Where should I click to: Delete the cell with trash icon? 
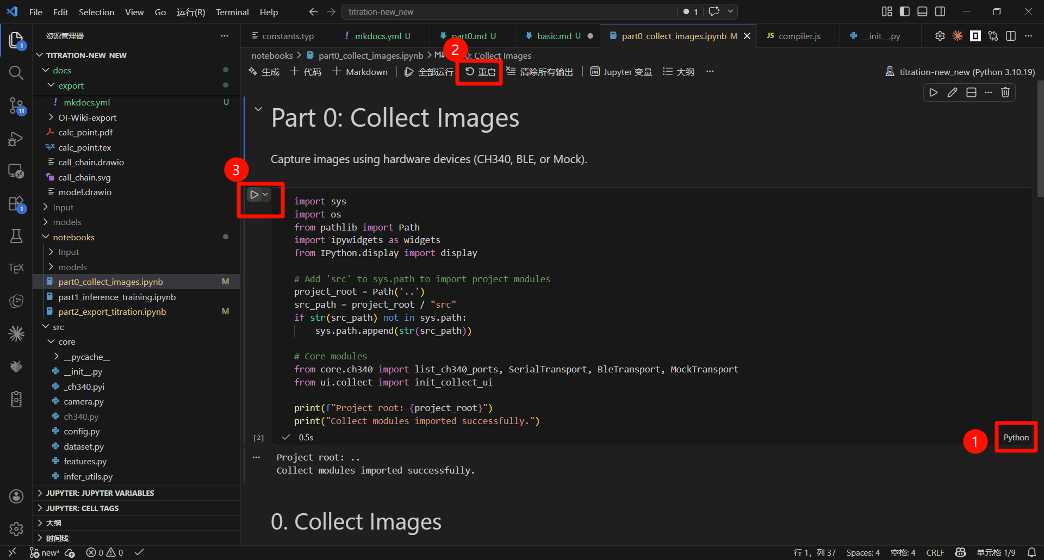pyautogui.click(x=1005, y=92)
